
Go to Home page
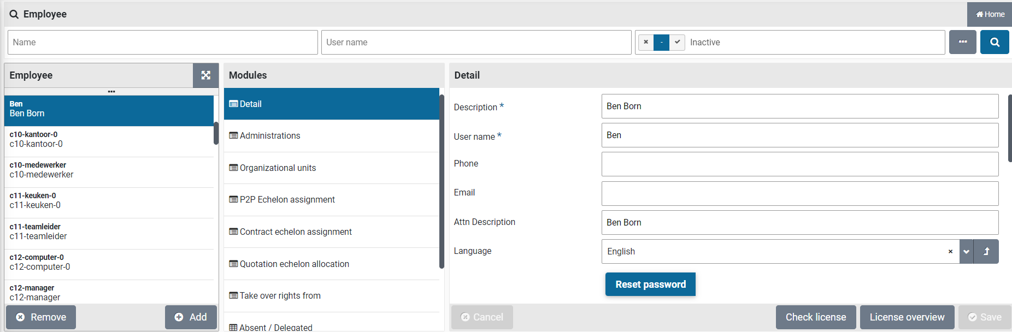coord(990,14)
